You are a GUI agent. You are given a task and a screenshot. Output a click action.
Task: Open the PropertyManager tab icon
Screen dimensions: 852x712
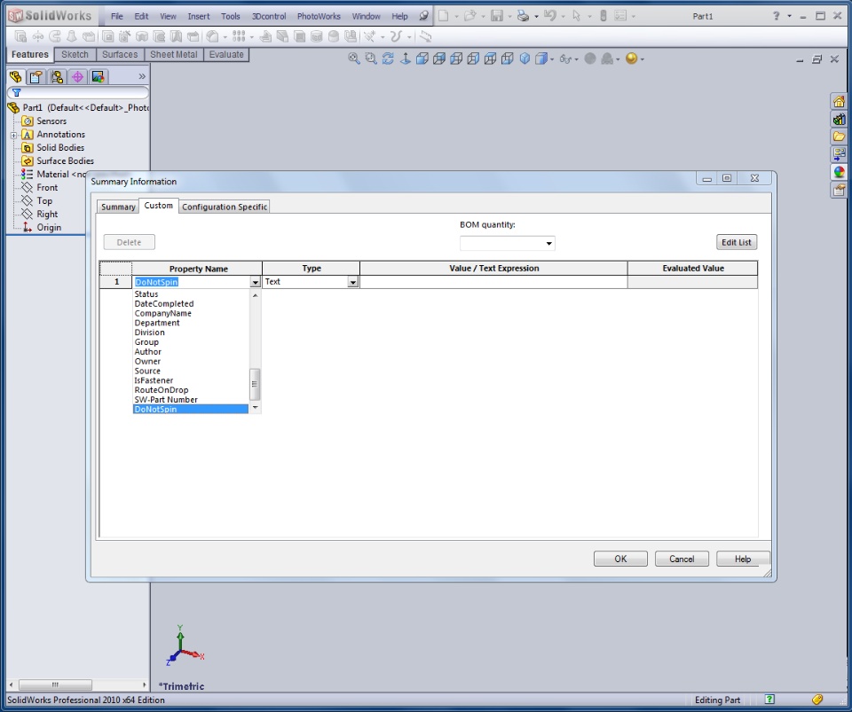coord(36,77)
